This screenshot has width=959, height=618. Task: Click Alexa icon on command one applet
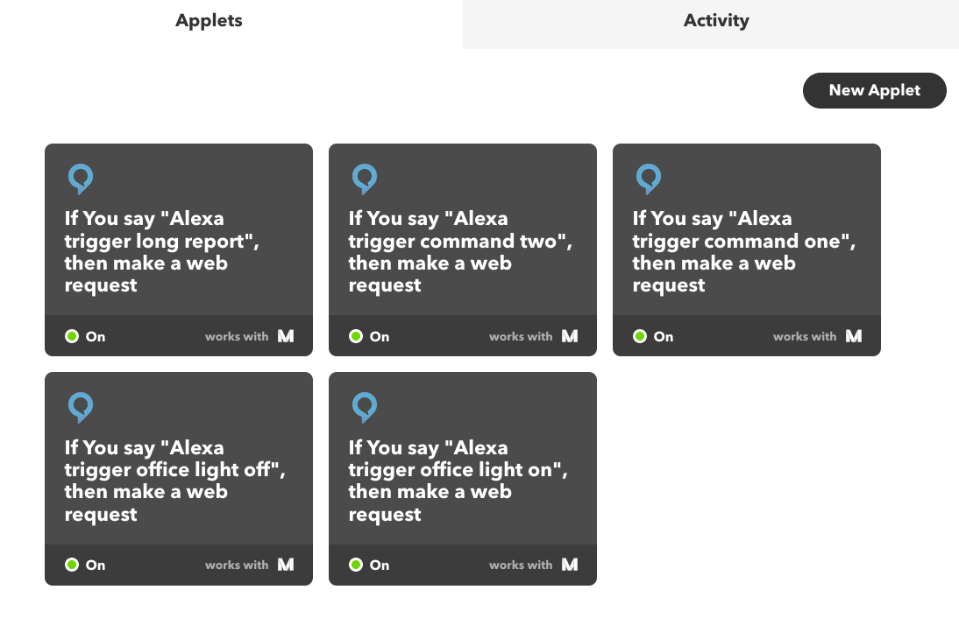649,179
